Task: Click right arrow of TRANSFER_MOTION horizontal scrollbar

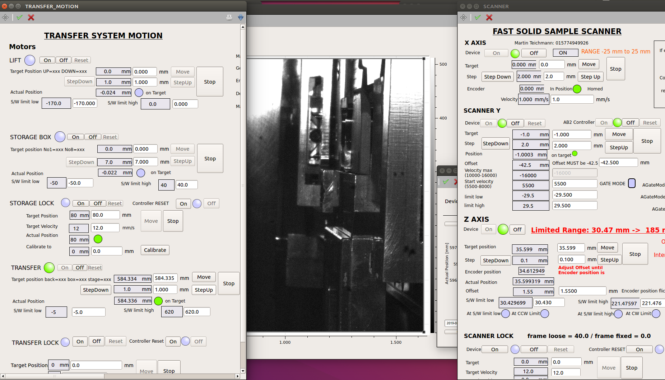Action: (x=237, y=376)
